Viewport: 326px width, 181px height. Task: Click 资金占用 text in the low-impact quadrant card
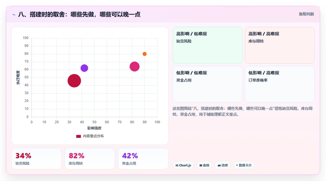184,80
